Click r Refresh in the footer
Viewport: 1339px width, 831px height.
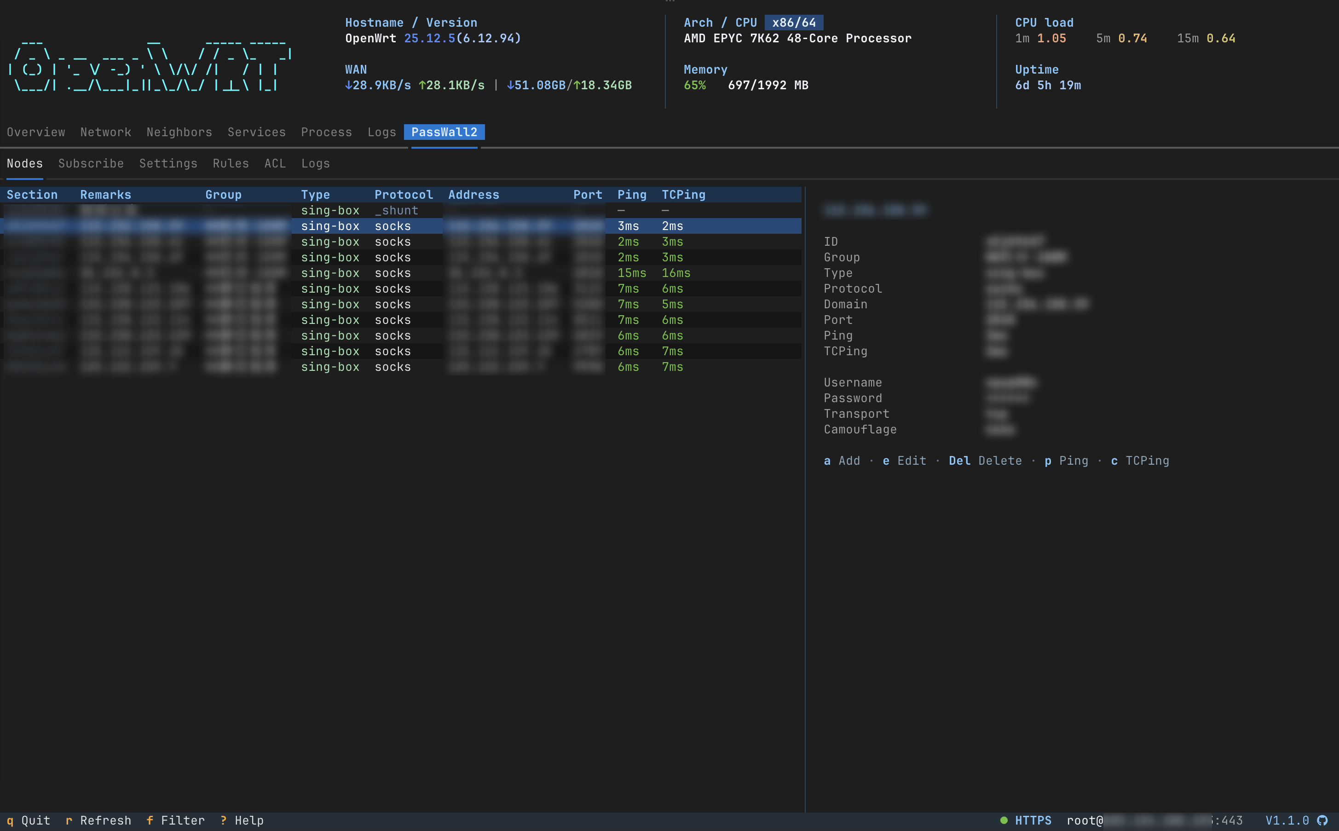tap(98, 820)
